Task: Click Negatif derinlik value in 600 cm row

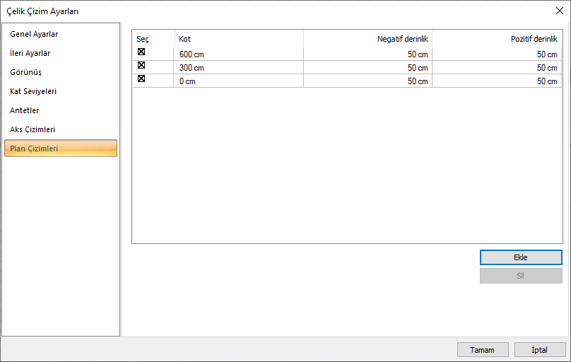Action: point(367,54)
